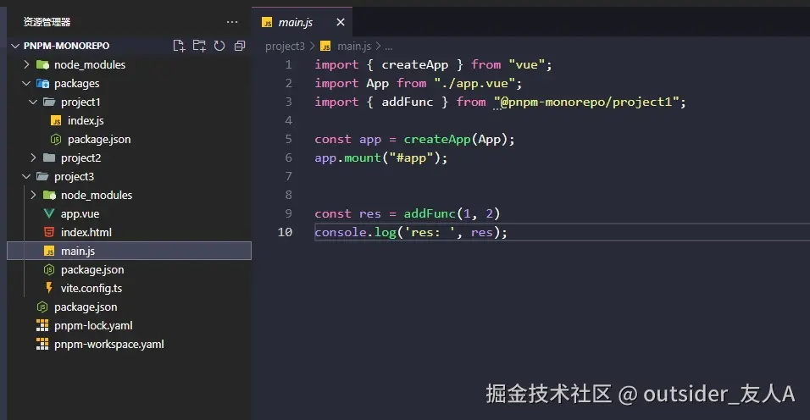Collapse the project3 folder chevron
The width and height of the screenshot is (810, 420).
[x=26, y=176]
